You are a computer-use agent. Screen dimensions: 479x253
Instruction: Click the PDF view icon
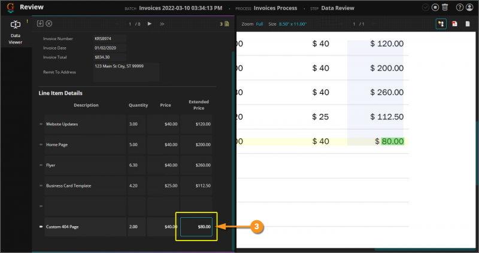tap(454, 24)
